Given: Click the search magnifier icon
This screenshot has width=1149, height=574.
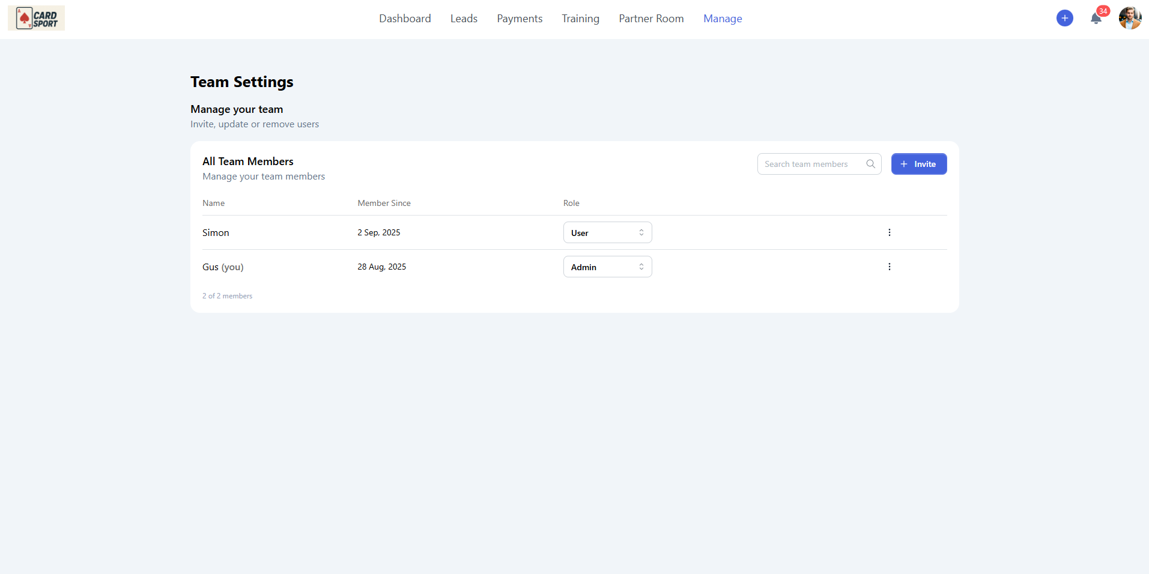Looking at the screenshot, I should point(870,164).
